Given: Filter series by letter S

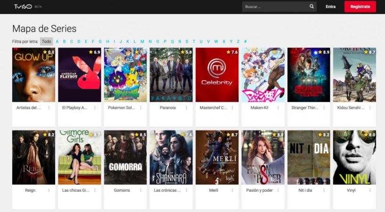Looking at the screenshot, I should [187, 41].
